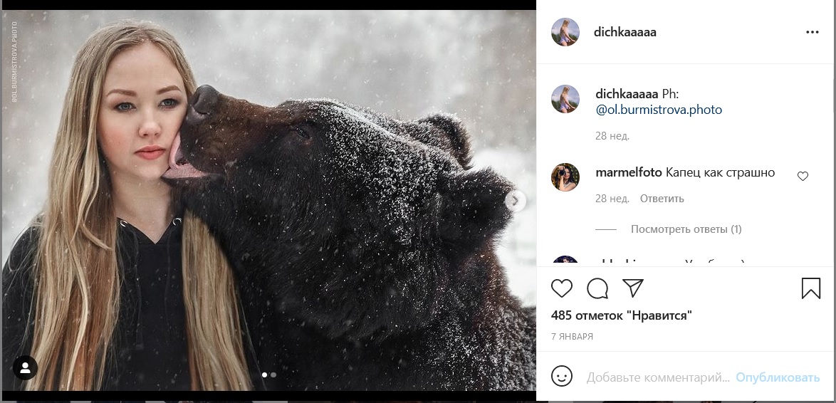Image resolution: width=836 pixels, height=403 pixels.
Task: Expand replies with Посмотреть ответы (1)
Action: pyautogui.click(x=686, y=229)
